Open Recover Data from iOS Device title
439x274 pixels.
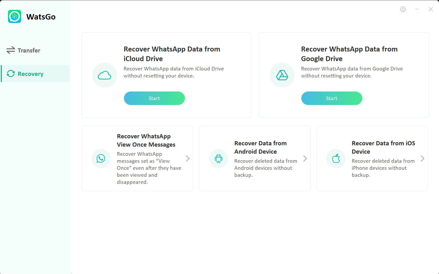pyautogui.click(x=383, y=147)
